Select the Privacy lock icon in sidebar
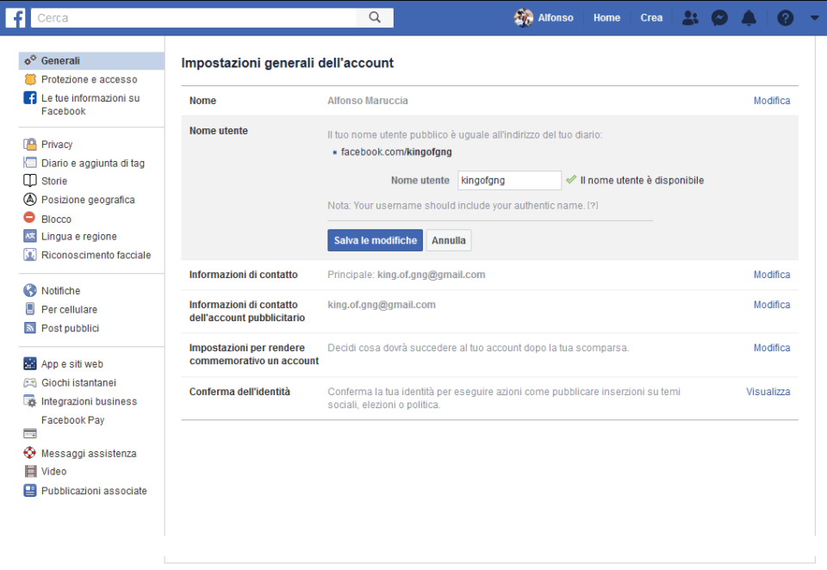Image resolution: width=827 pixels, height=570 pixels. click(x=30, y=145)
